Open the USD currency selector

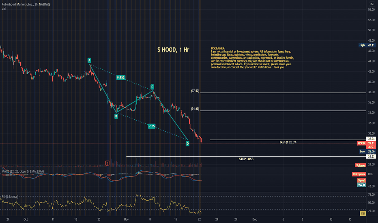[x=372, y=4]
